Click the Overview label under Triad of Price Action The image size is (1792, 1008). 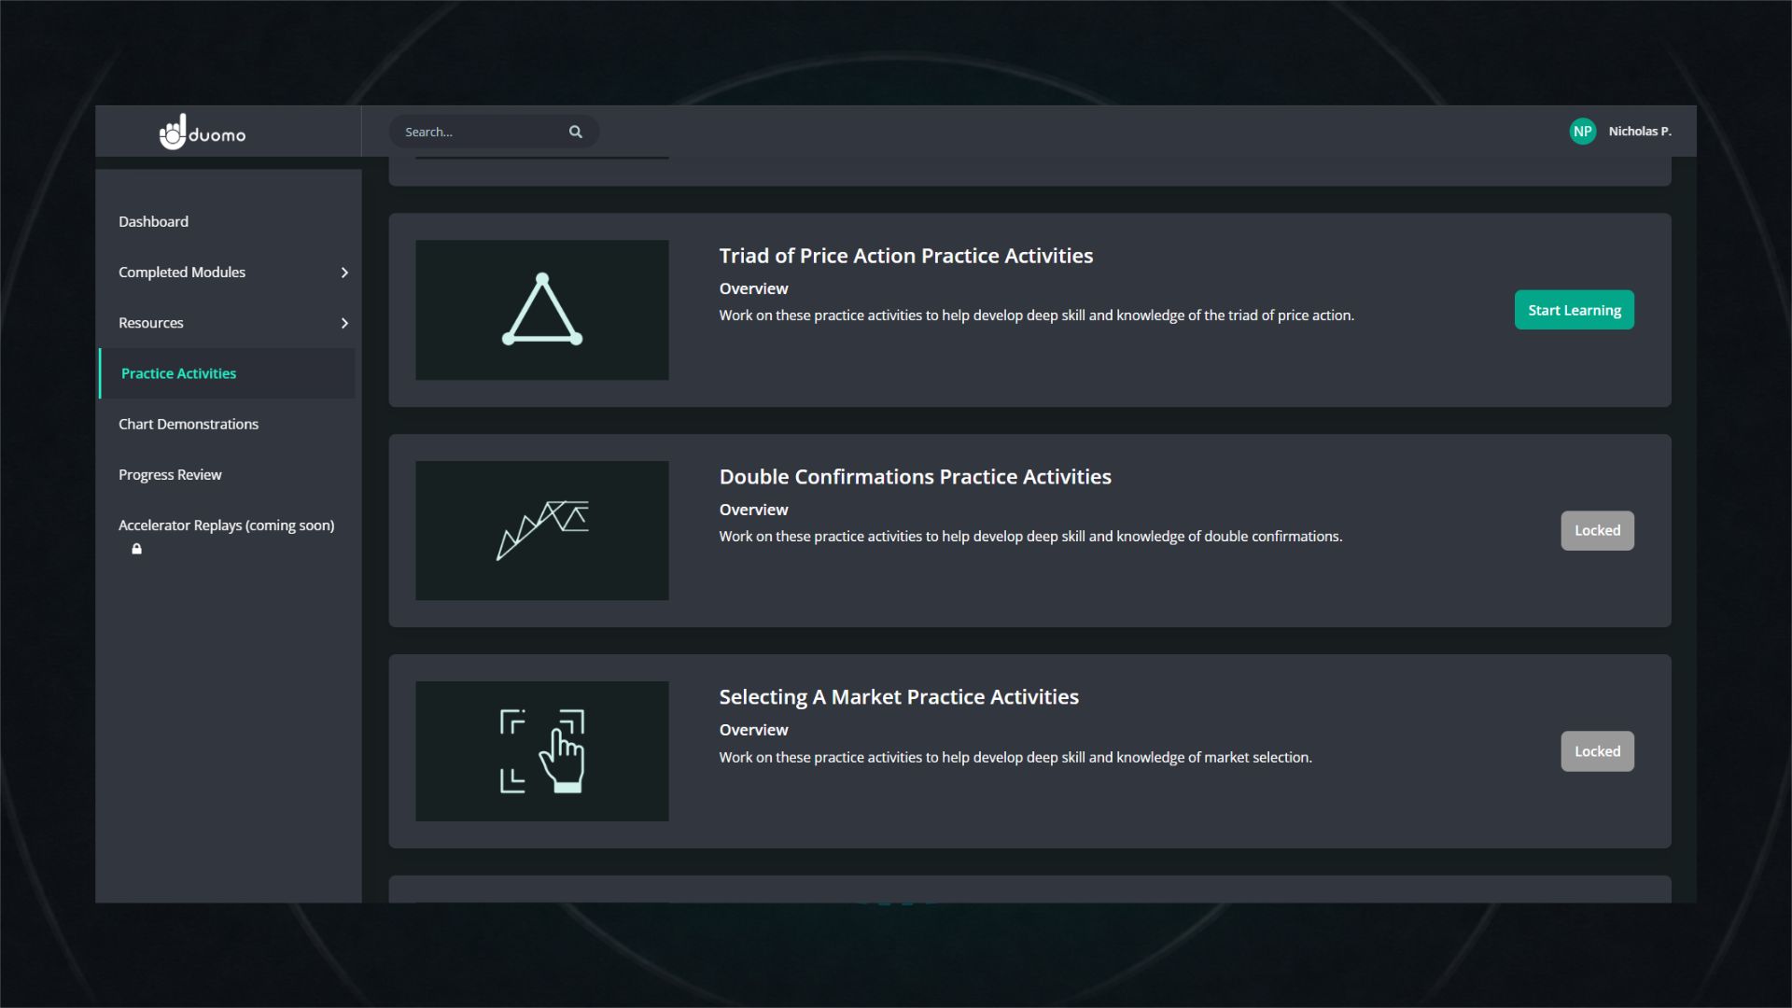[753, 288]
